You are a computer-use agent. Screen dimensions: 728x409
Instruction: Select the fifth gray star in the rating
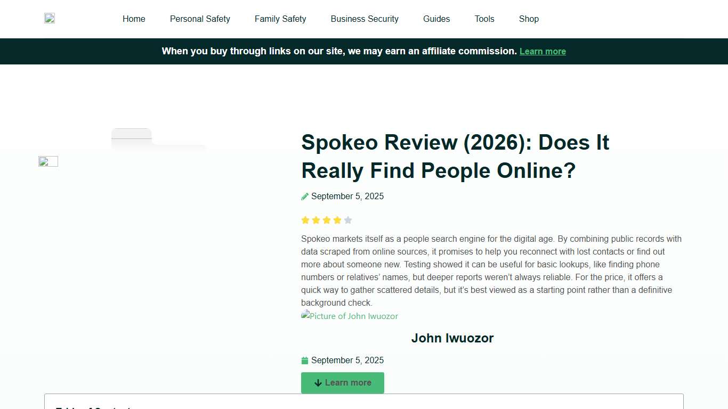348,220
